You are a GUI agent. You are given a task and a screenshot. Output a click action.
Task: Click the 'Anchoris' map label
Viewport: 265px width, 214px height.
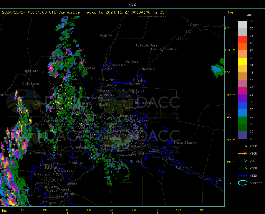tap(76, 162)
